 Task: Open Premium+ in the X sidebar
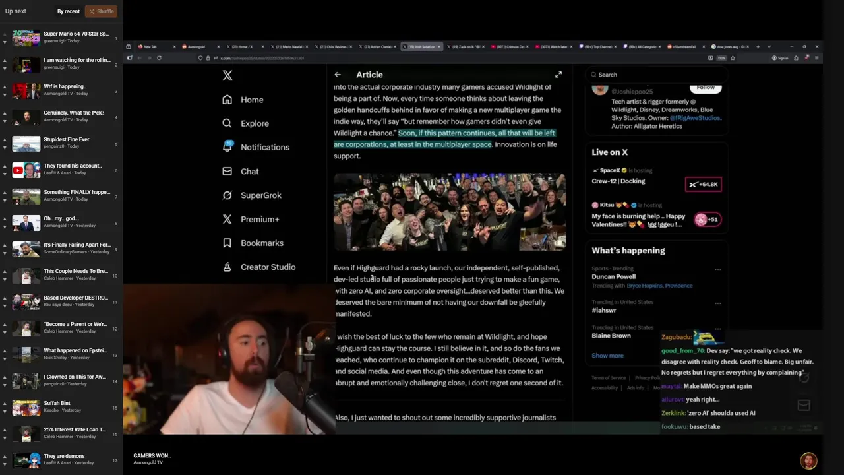tap(251, 219)
